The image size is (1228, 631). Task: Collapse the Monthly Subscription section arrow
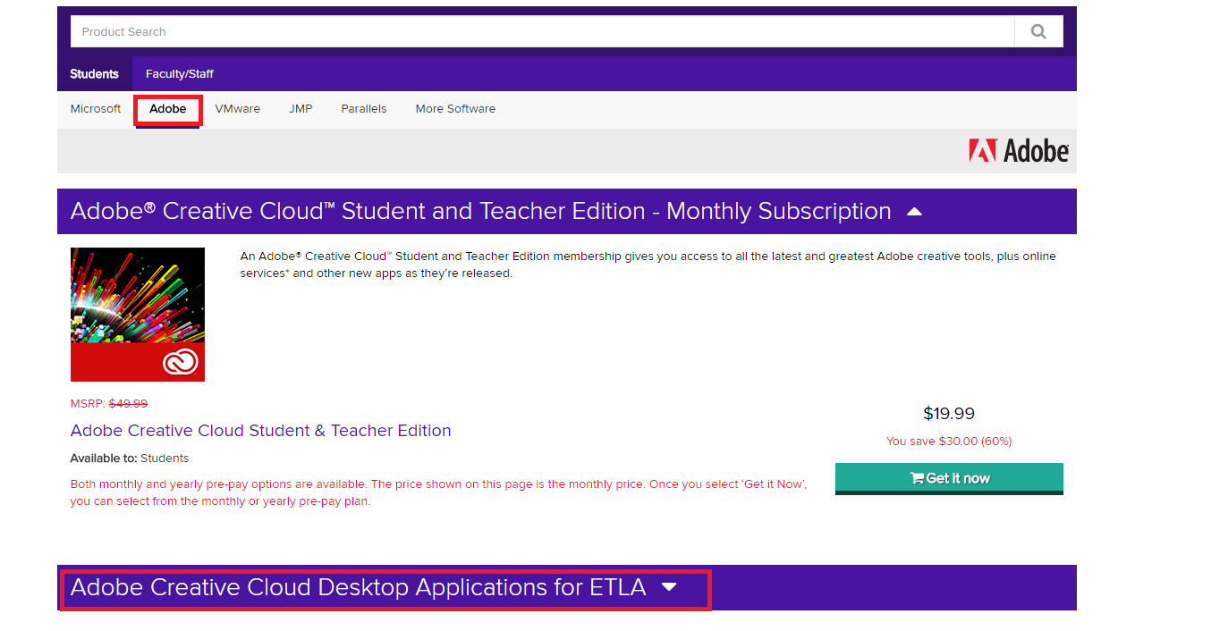click(x=914, y=212)
